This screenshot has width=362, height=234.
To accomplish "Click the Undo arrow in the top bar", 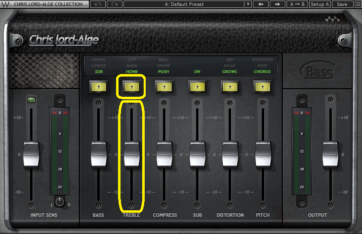I will click(98, 4).
